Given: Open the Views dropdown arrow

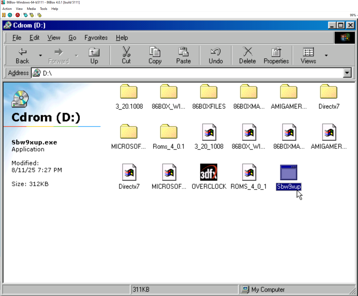Looking at the screenshot, I should coord(326,56).
